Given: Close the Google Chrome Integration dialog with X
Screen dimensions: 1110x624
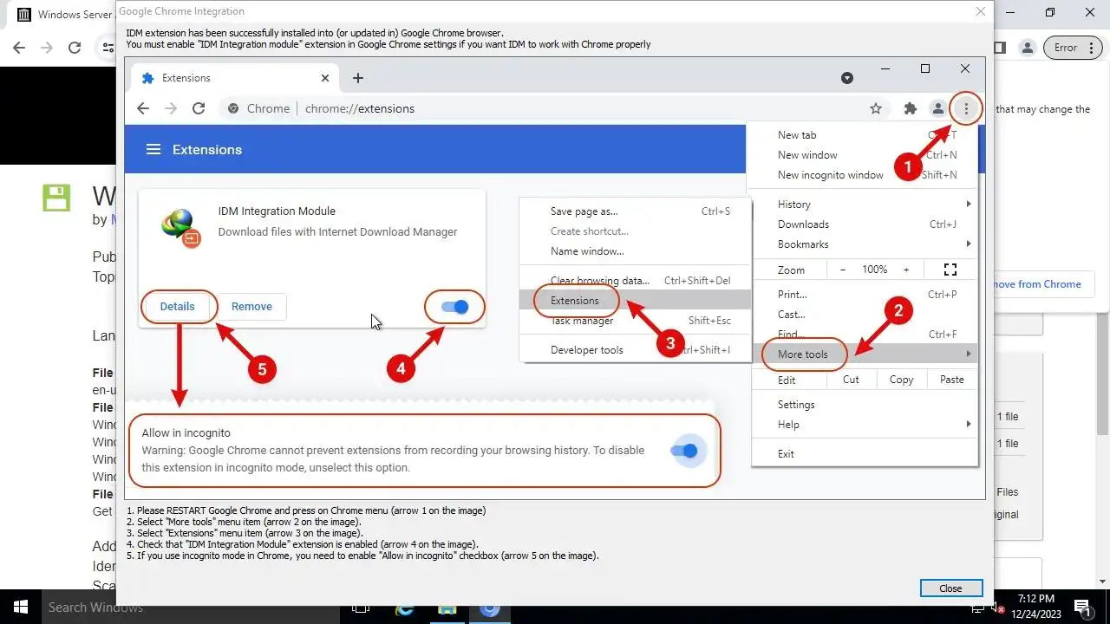Looking at the screenshot, I should [981, 11].
